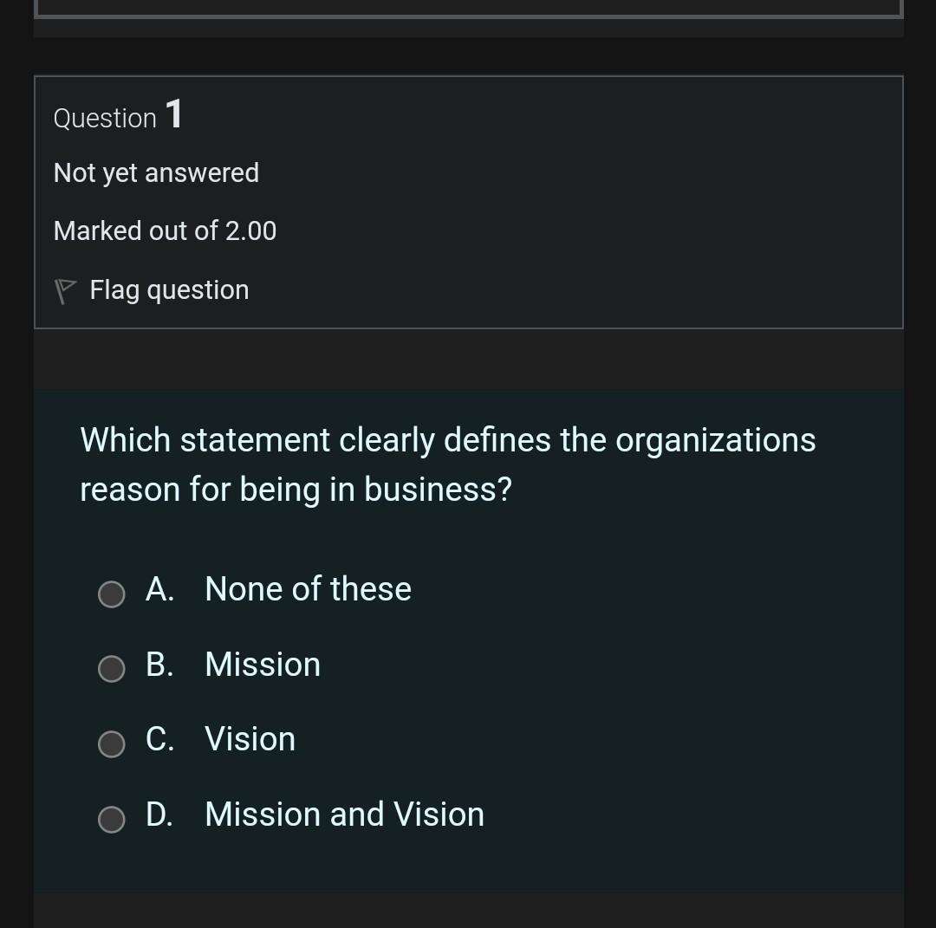This screenshot has width=936, height=928.
Task: Click the Vision answer text
Action: pos(249,739)
